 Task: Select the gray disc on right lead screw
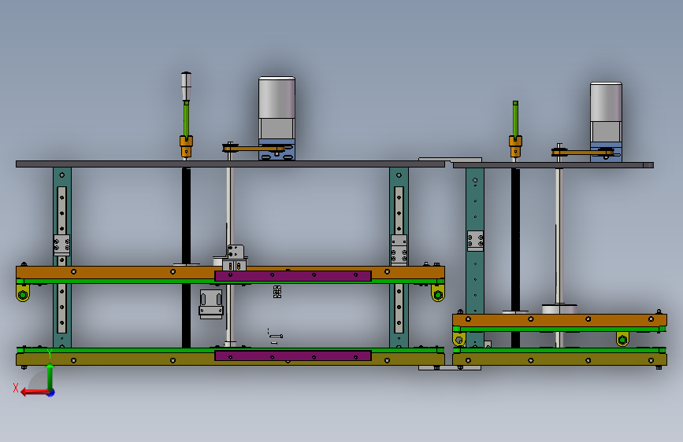(x=559, y=309)
